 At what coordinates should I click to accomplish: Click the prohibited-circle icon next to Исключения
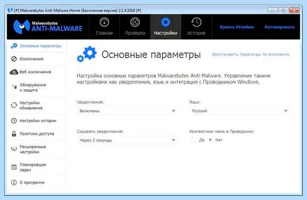(x=14, y=59)
